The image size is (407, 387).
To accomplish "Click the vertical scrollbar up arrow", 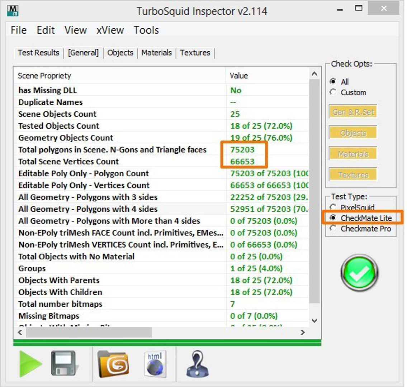I will coord(314,74).
